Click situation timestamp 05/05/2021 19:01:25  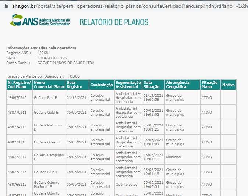point(153,127)
